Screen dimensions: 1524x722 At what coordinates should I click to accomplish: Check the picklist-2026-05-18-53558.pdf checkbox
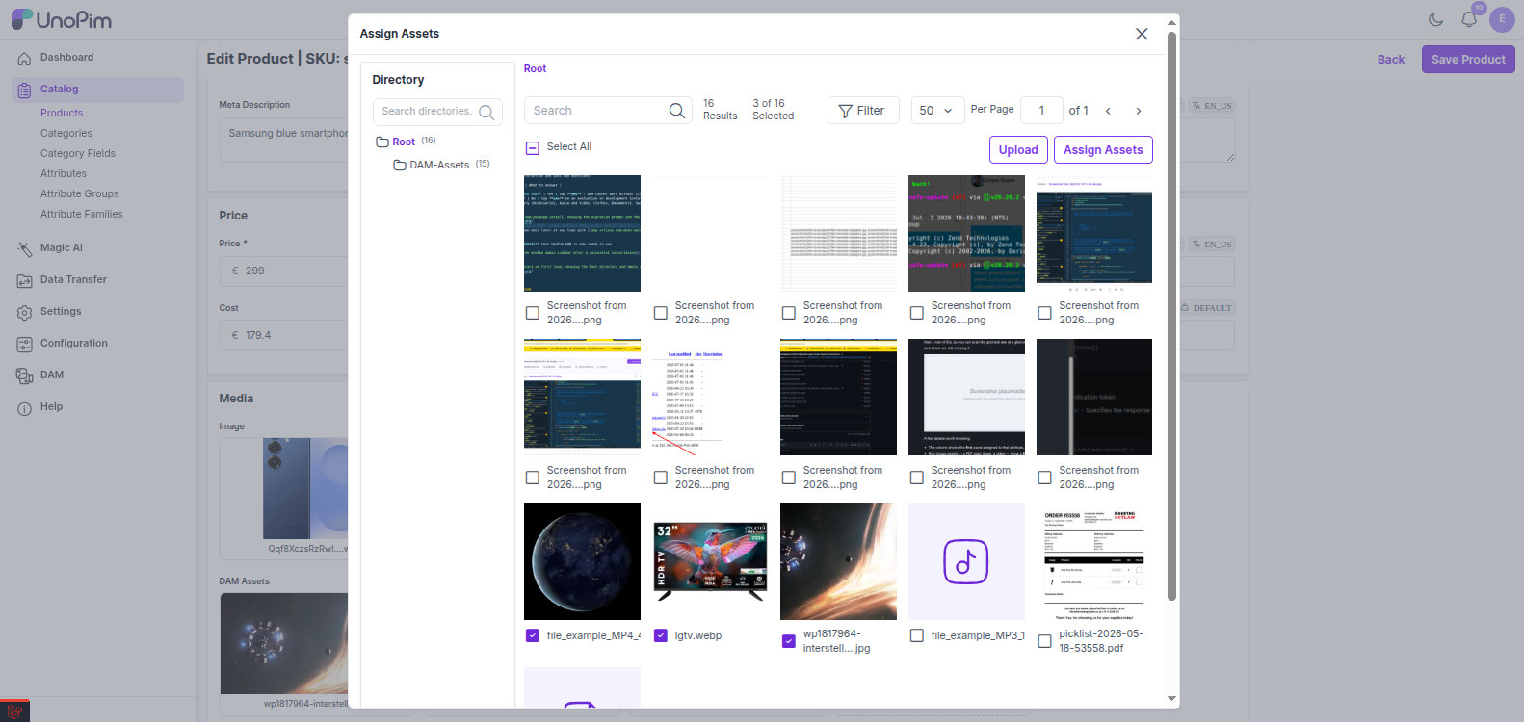[x=1044, y=641]
